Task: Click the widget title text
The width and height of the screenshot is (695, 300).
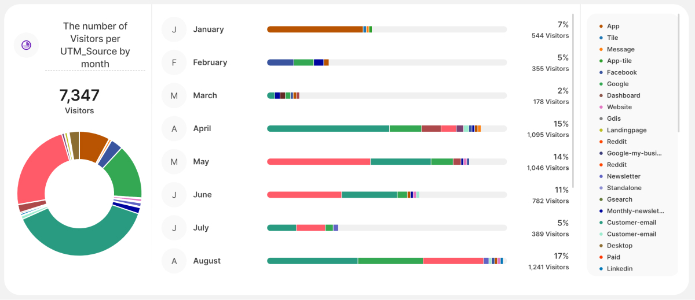Action: point(95,45)
